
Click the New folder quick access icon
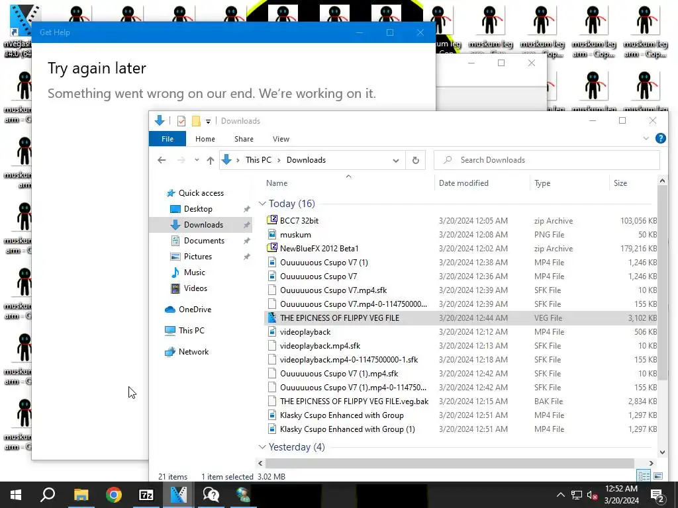[x=196, y=121]
